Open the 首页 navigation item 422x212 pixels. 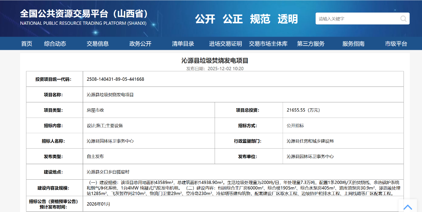point(27,44)
